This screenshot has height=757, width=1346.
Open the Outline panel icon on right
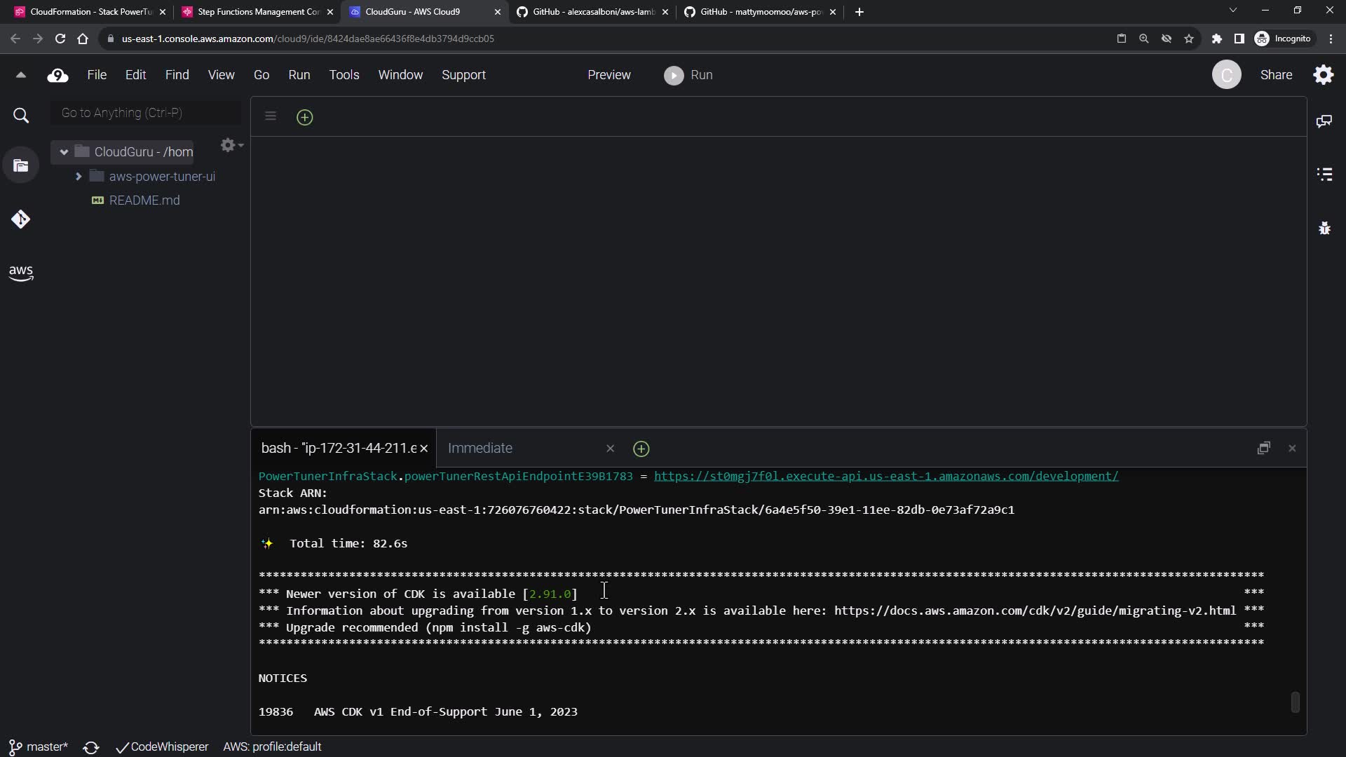(x=1324, y=175)
